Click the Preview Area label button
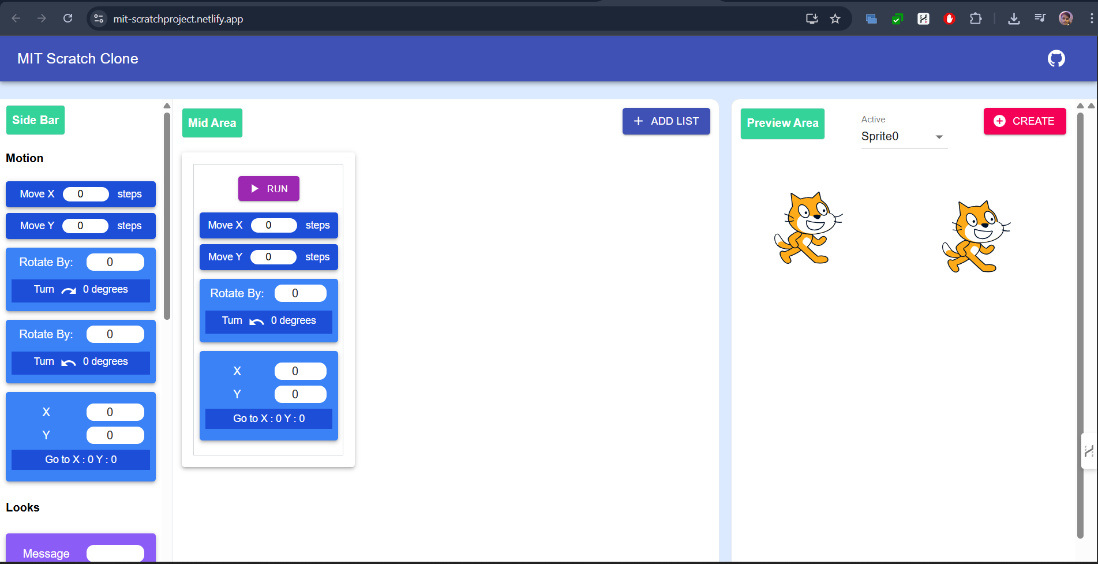1098x564 pixels. [x=782, y=124]
